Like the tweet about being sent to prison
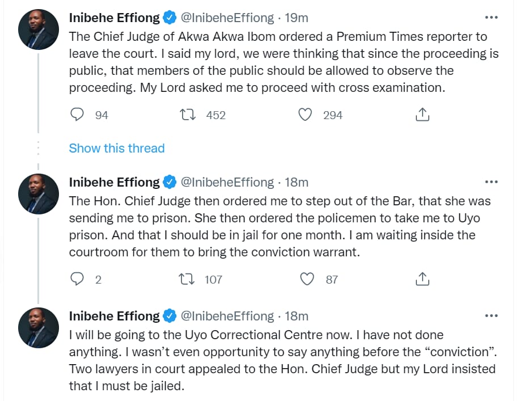Viewport: 519px width, 401px height. pos(307,279)
